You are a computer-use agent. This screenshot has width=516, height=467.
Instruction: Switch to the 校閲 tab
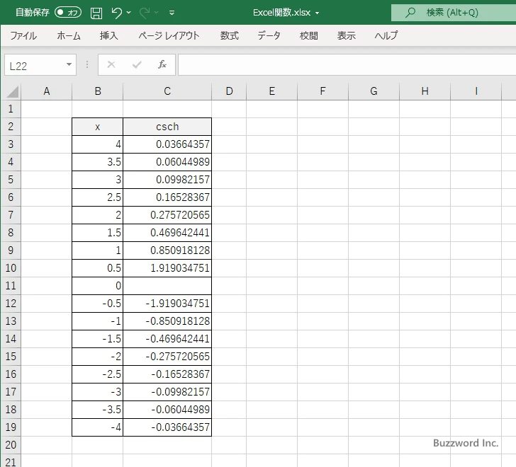click(x=309, y=35)
